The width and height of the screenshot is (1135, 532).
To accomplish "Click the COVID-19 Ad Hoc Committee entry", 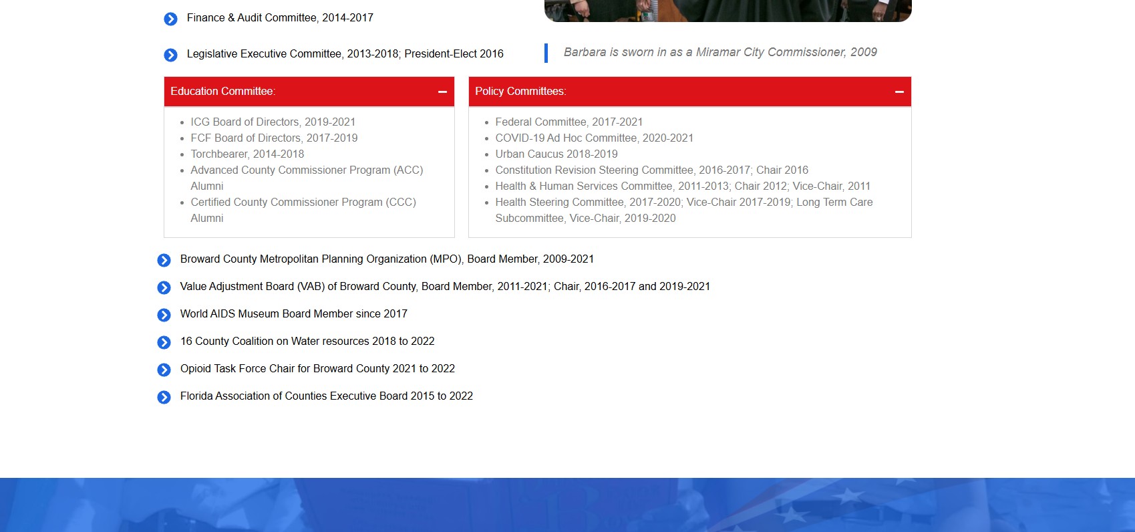I will point(594,138).
